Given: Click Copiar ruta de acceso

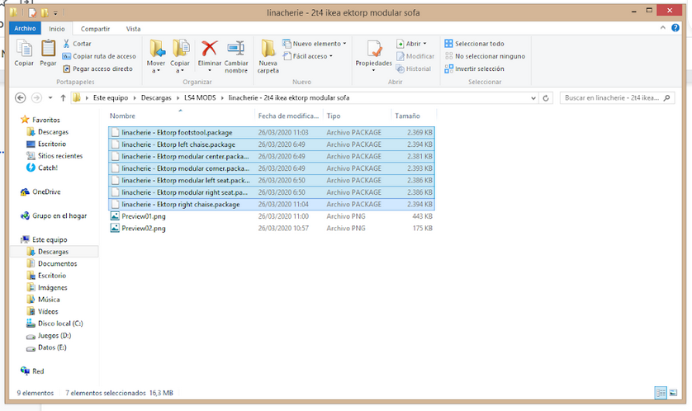Looking at the screenshot, I should 99,56.
